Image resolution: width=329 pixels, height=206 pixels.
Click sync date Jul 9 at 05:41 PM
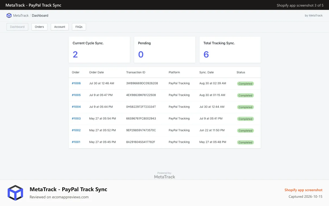pos(211,119)
